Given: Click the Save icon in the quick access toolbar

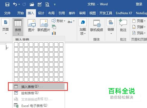Looking at the screenshot, I should 7,4.
